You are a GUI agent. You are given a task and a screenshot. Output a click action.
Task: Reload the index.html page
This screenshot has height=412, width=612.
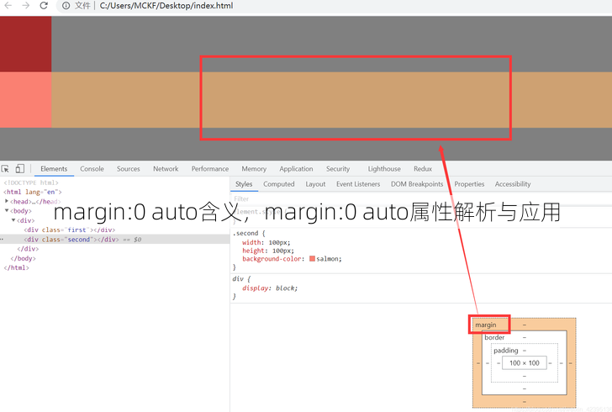pyautogui.click(x=44, y=6)
